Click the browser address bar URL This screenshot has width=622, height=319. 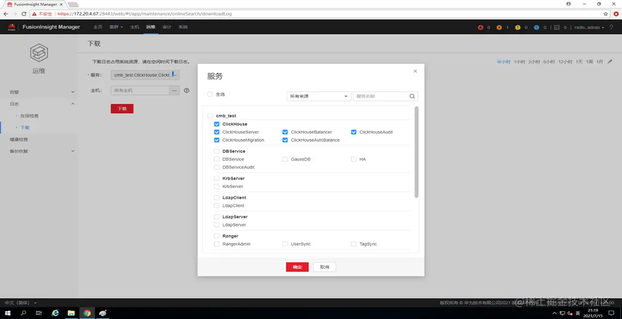[x=144, y=14]
